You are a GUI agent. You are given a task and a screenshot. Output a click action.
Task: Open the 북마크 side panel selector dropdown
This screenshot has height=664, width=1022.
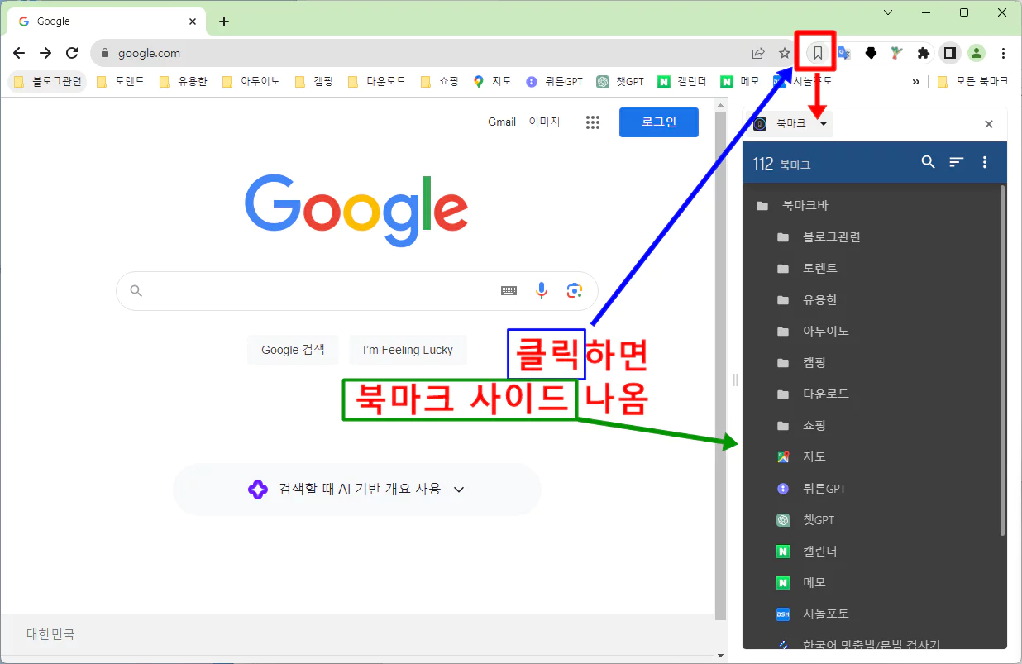pyautogui.click(x=790, y=124)
